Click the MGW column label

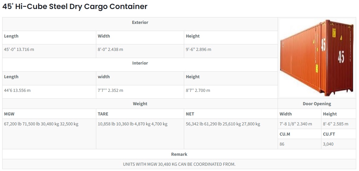[x=9, y=114]
